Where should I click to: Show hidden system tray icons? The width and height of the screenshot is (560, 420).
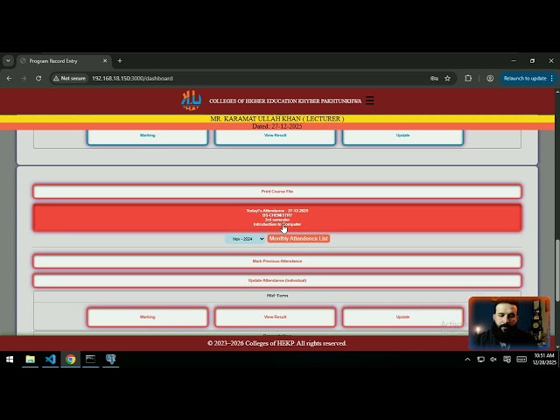coord(467,360)
